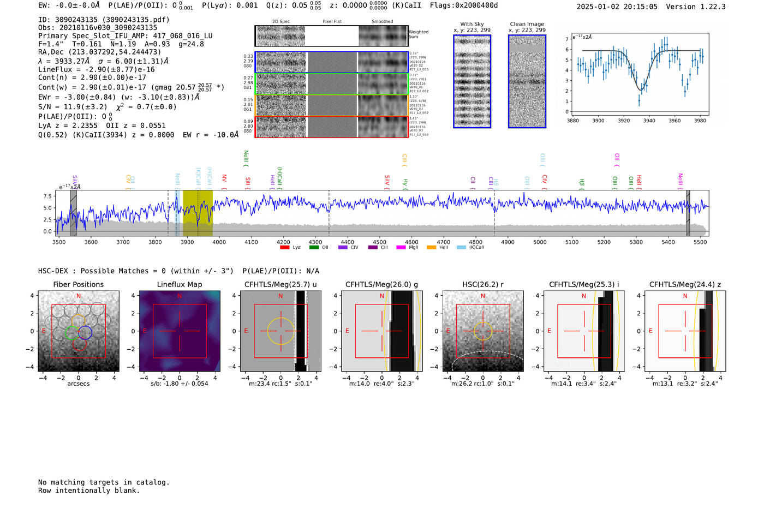Viewport: 764px width, 520px height.
Task: Open the CFHTLS/Meg(25.3) i image
Action: (584, 331)
